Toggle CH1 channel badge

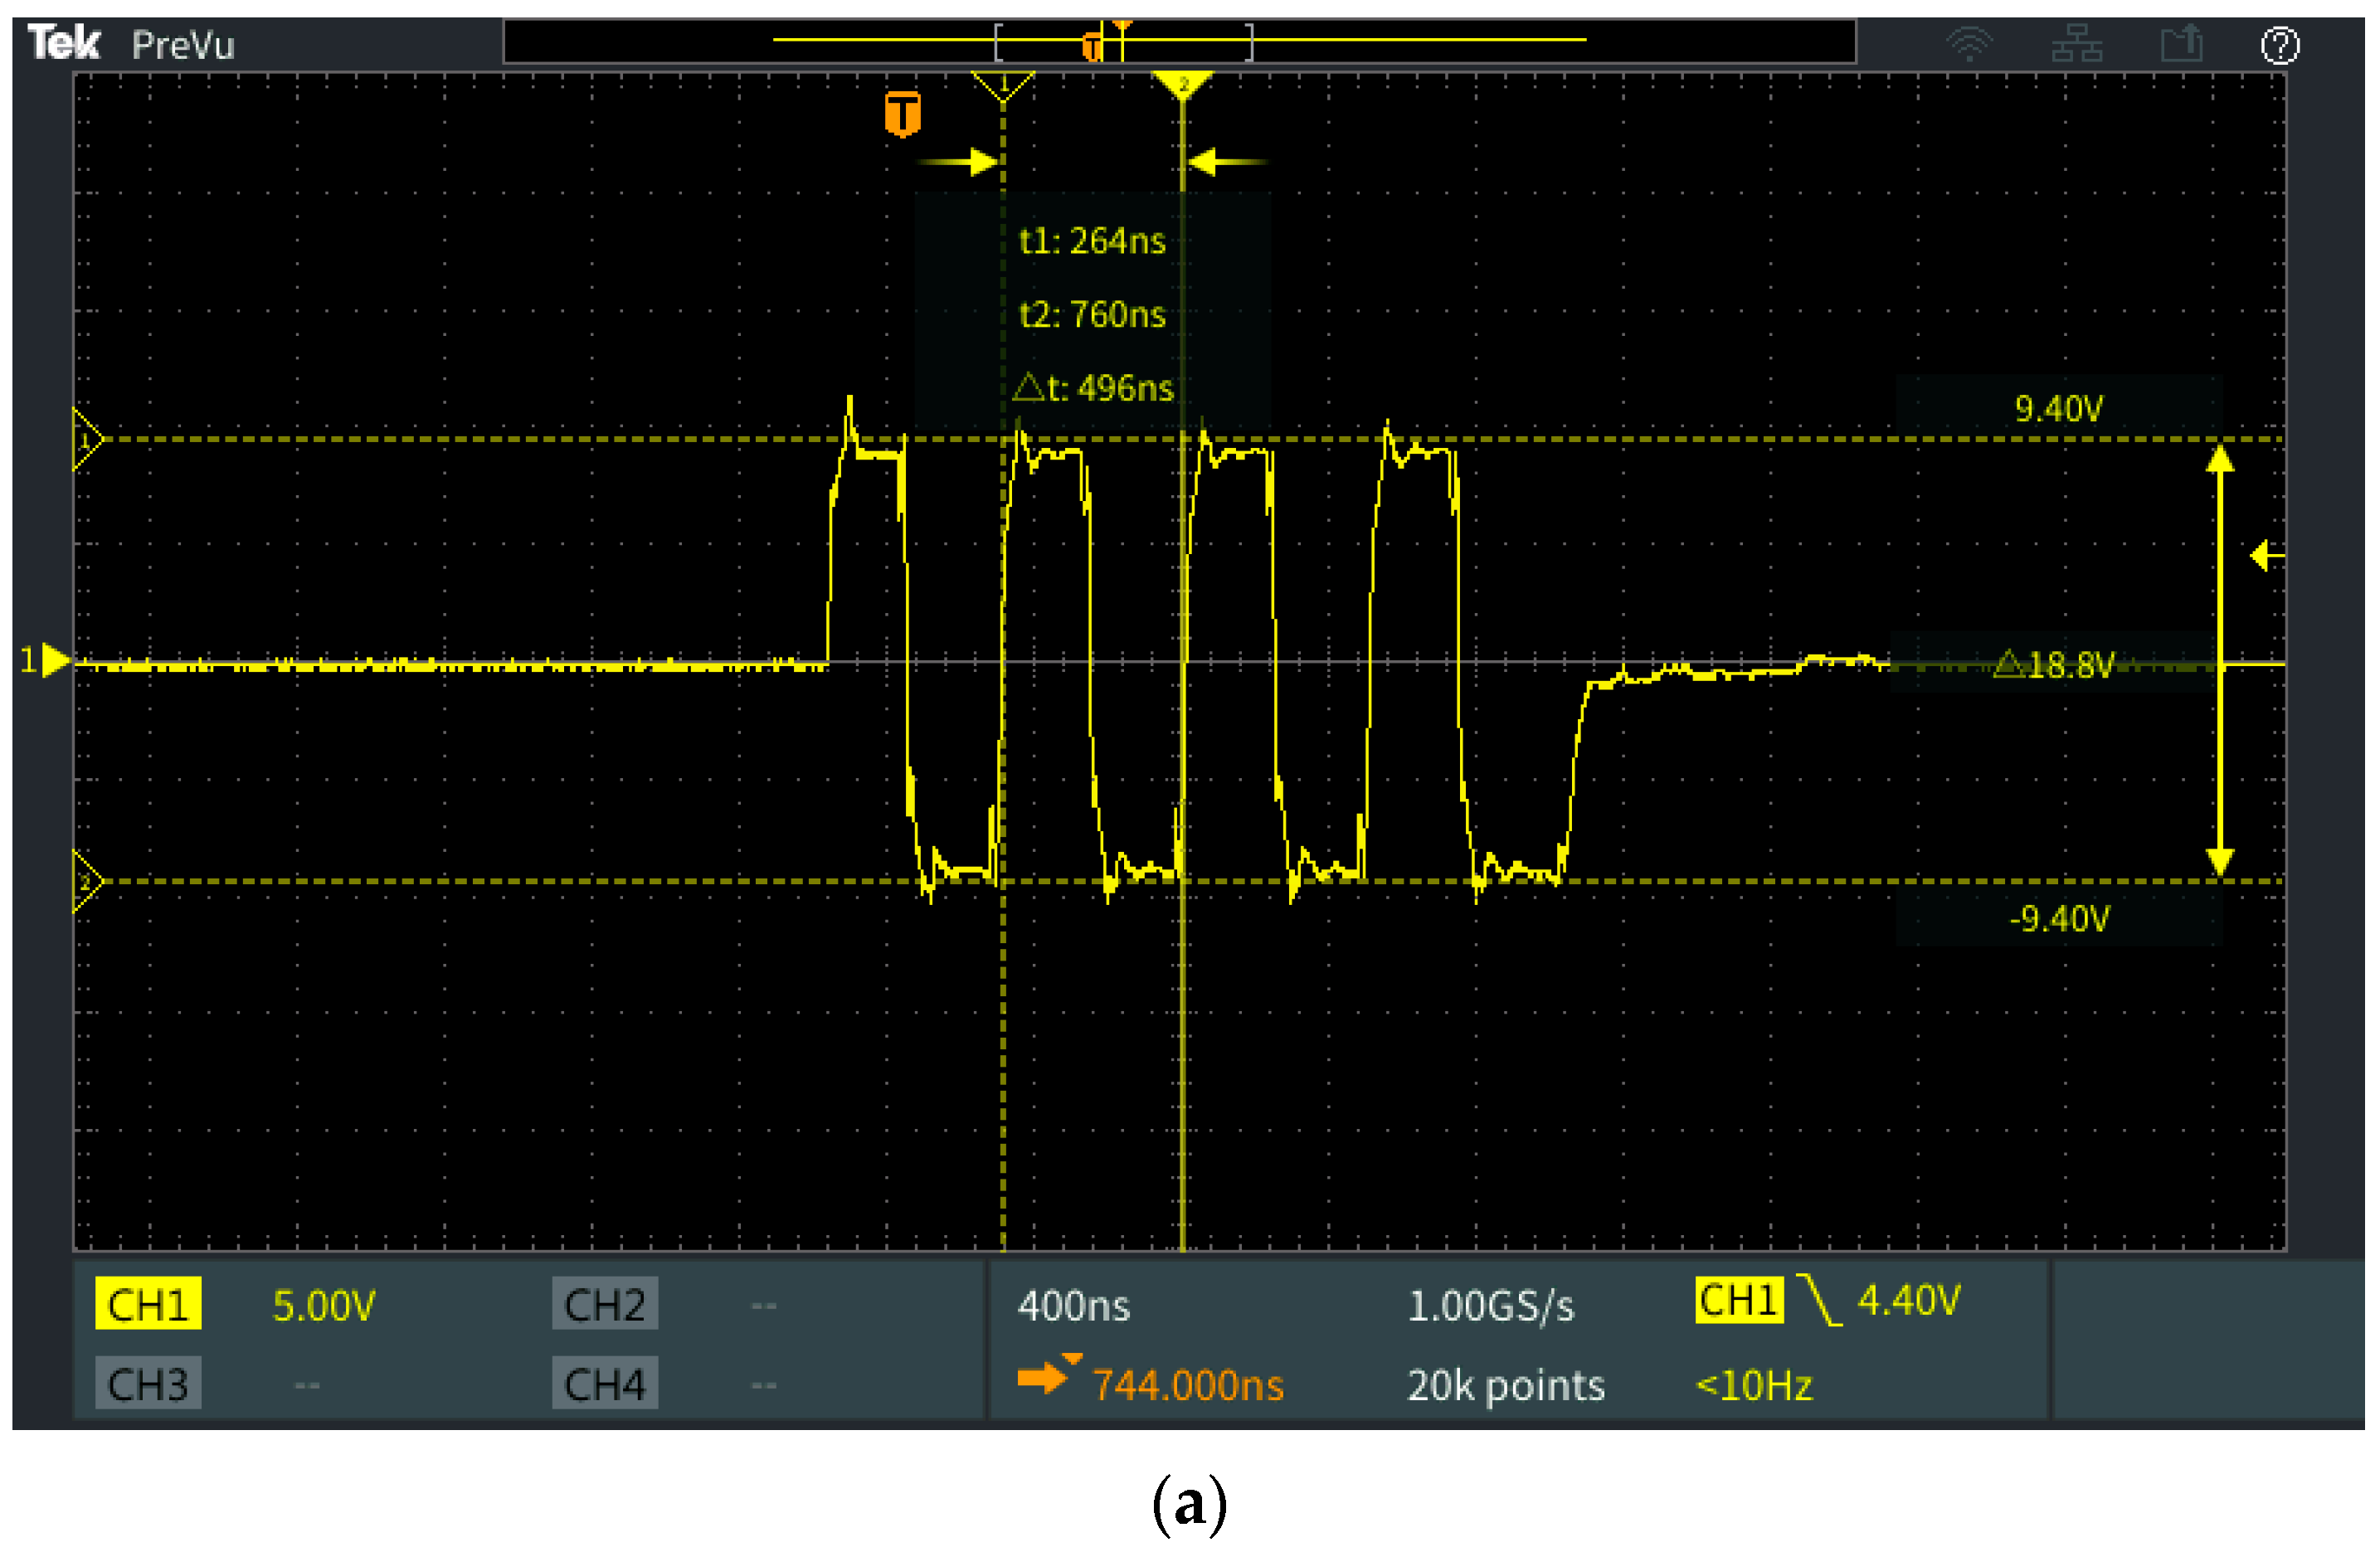[x=148, y=1304]
